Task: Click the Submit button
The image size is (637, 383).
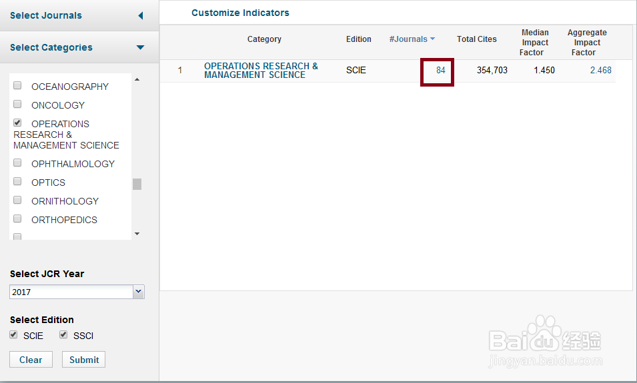Action: click(83, 360)
